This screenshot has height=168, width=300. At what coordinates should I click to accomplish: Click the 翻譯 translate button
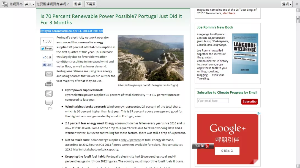coord(78,4)
